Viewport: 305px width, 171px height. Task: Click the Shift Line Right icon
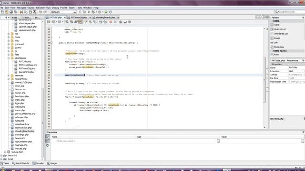(105, 22)
